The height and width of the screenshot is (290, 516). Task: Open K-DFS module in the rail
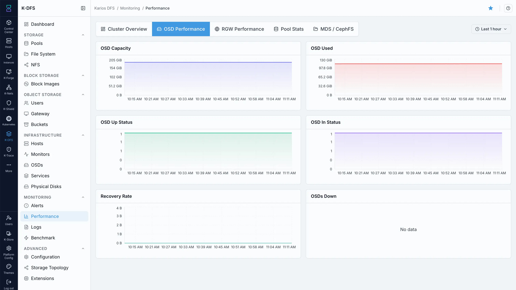click(9, 136)
